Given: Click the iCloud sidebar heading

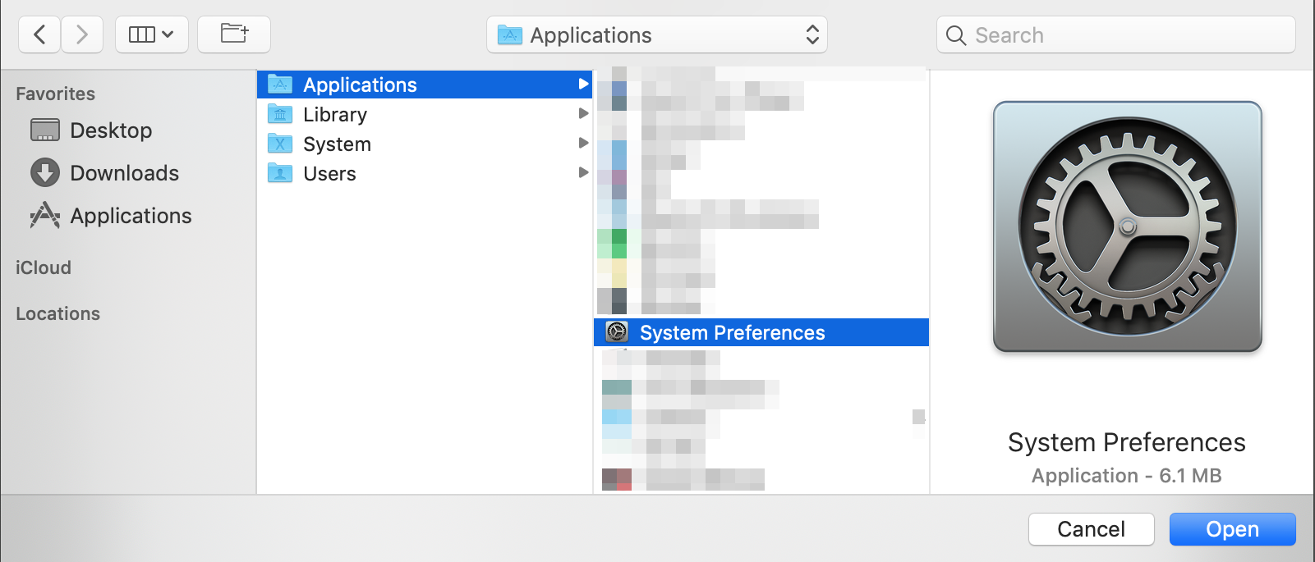Looking at the screenshot, I should pyautogui.click(x=44, y=267).
